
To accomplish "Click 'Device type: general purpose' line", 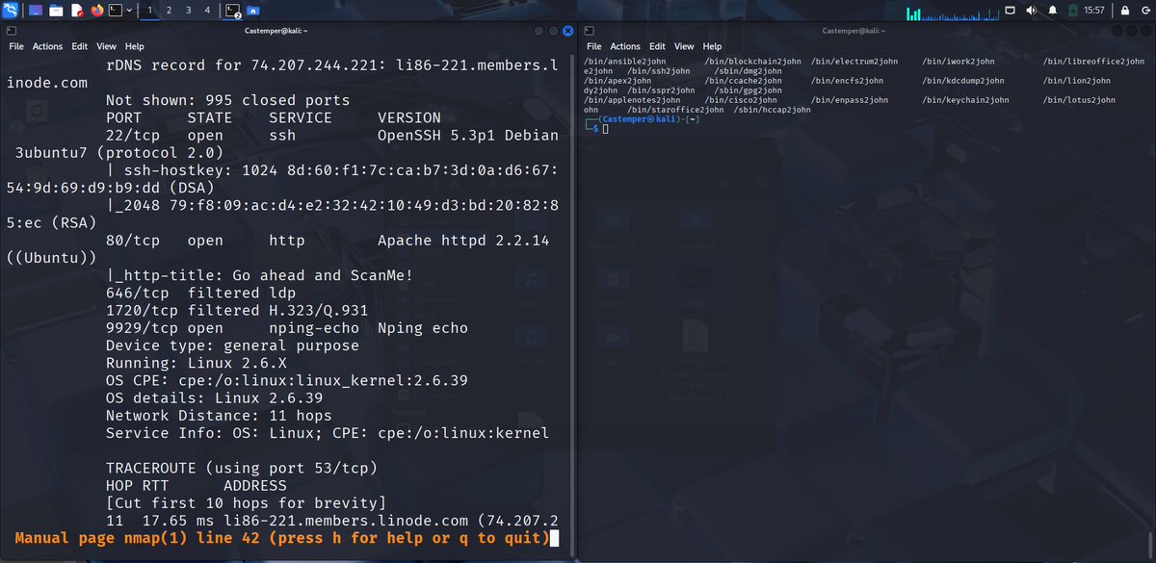I will point(232,345).
